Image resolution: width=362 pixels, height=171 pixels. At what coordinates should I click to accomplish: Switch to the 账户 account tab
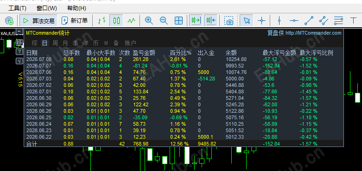click(x=130, y=43)
